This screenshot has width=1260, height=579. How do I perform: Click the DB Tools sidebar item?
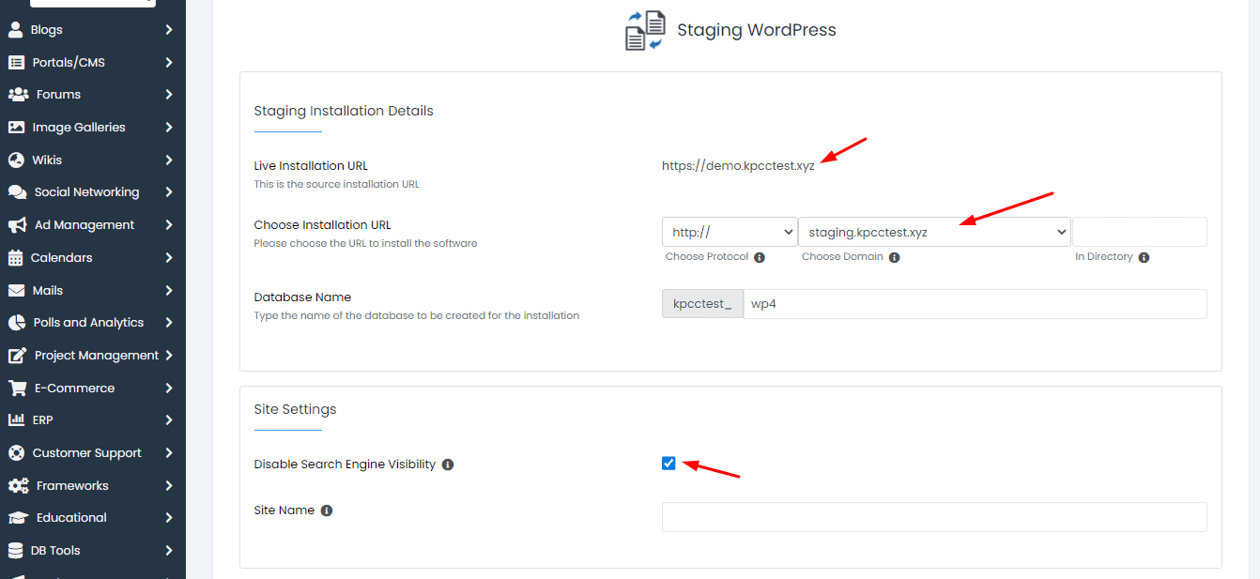[x=55, y=551]
